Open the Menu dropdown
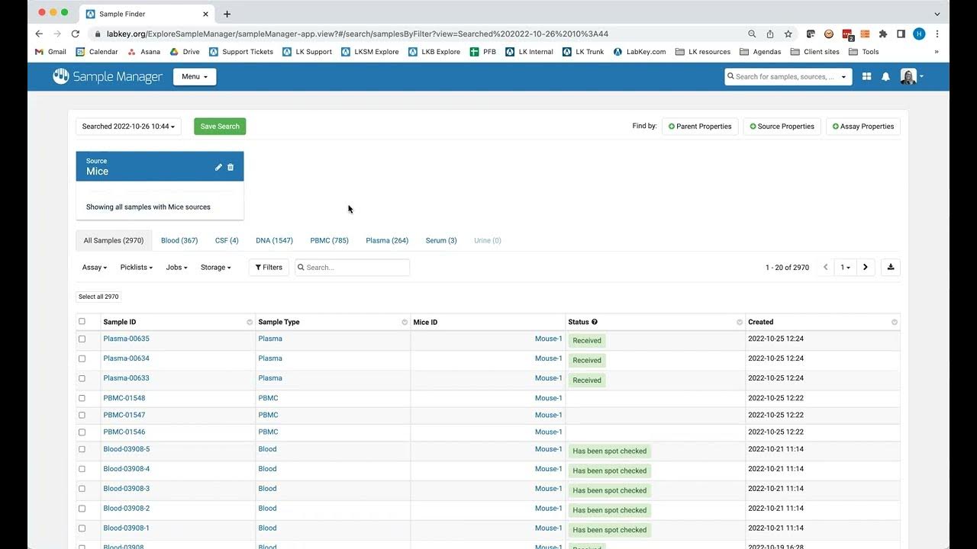Screen dimensions: 977x549 click(195, 76)
